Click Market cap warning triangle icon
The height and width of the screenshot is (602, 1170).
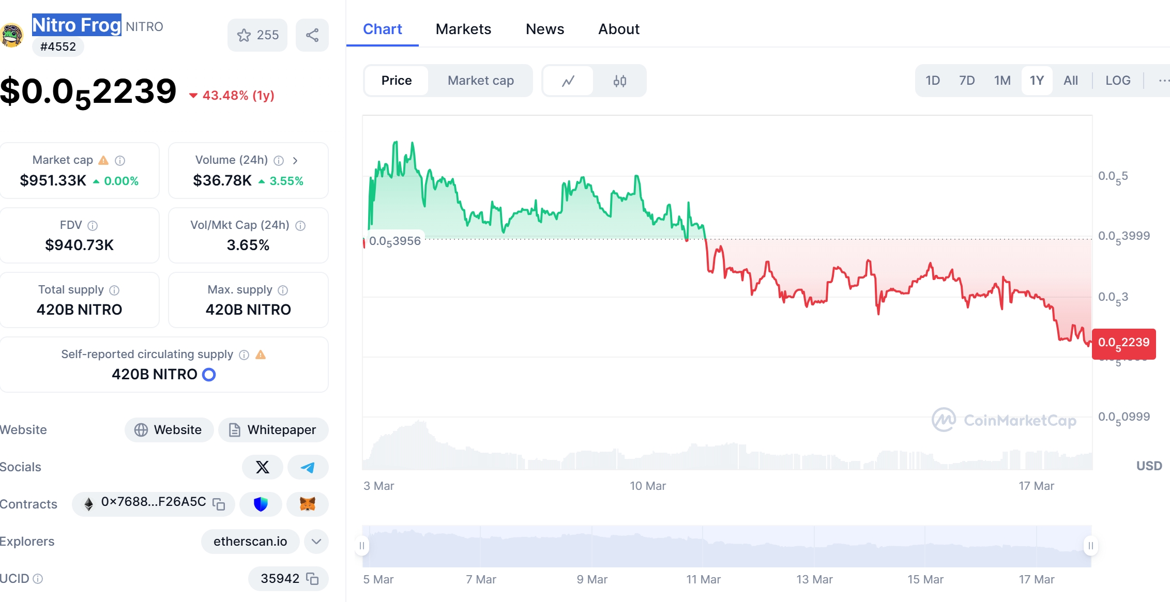pyautogui.click(x=103, y=160)
